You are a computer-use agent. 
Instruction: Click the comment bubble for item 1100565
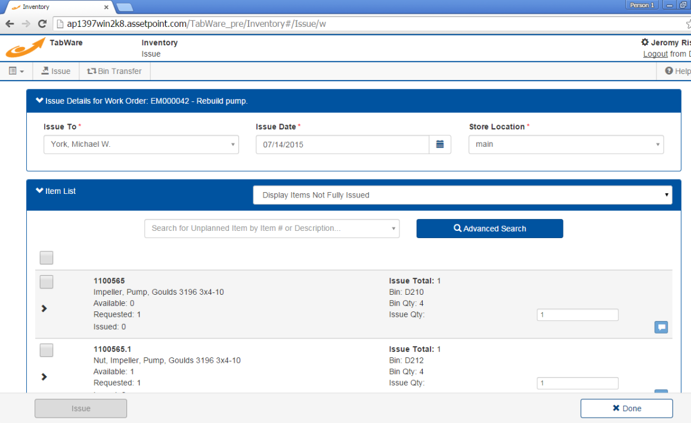(x=661, y=327)
